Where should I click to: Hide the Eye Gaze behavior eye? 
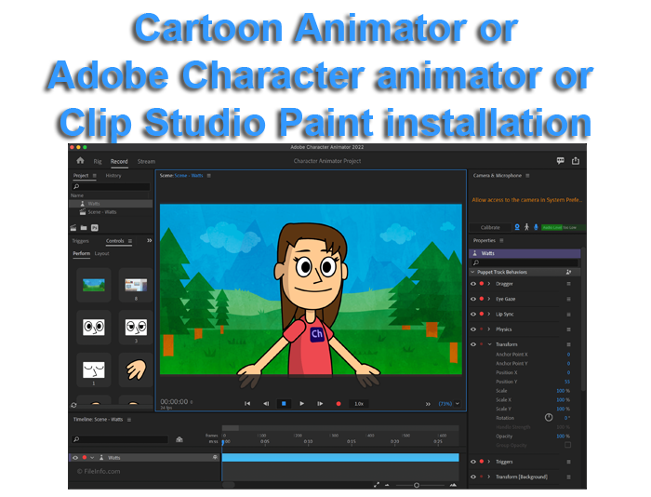(473, 299)
